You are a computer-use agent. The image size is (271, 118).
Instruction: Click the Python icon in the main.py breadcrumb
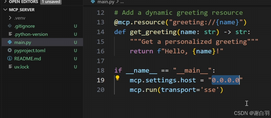93,2
